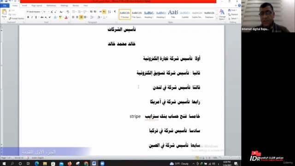The image size is (295, 166).
Task: Click the Increase Indent icon
Action: point(95,12)
